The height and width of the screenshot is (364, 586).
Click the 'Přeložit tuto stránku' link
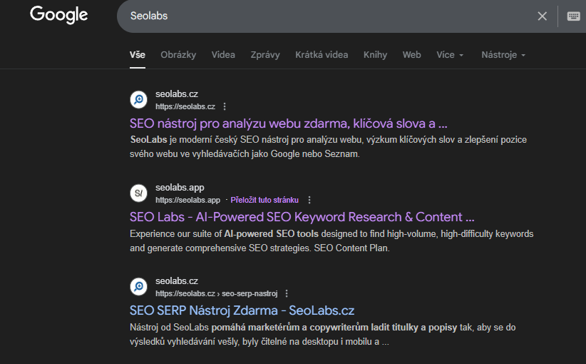pyautogui.click(x=264, y=200)
